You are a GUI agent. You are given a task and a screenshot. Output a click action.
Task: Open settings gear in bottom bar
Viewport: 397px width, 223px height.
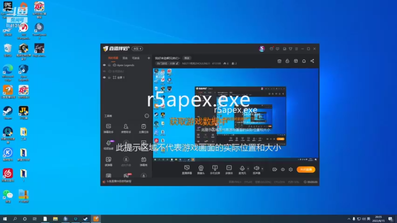pos(291,169)
